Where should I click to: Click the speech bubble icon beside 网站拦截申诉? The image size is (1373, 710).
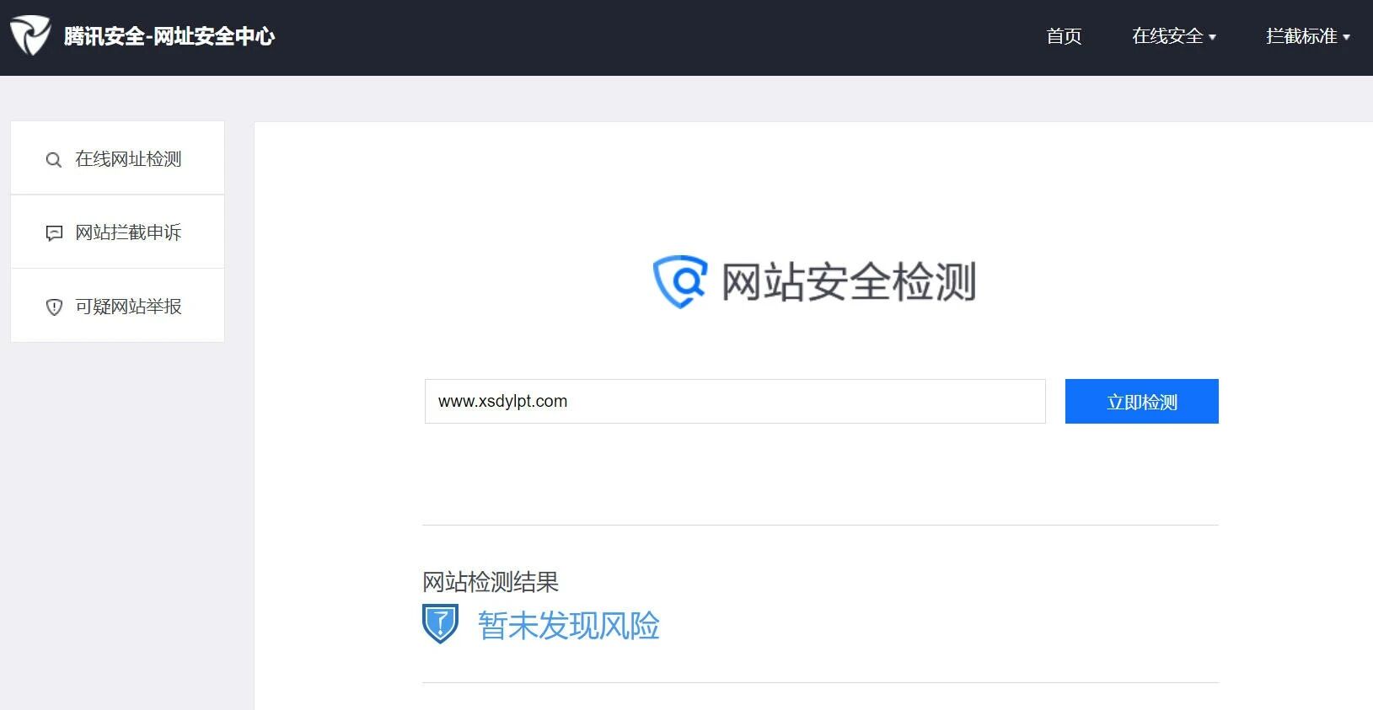point(54,233)
